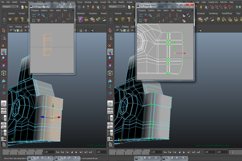Toggle the magnet snap icon in left window
242x161 pixels.
tap(104, 7)
